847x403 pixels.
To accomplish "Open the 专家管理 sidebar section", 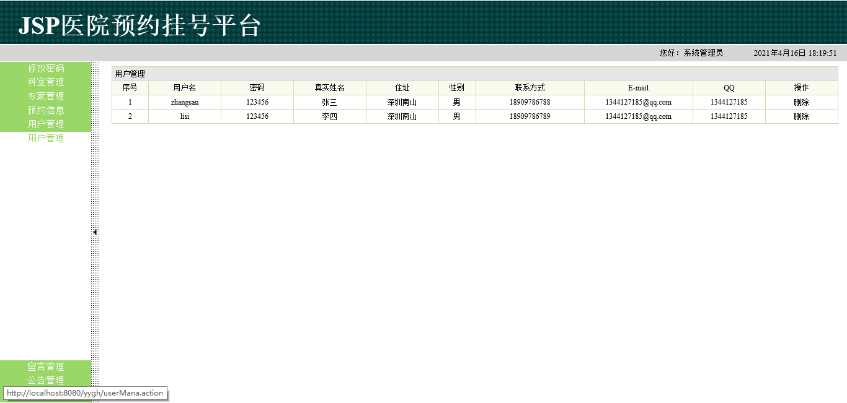I will pyautogui.click(x=46, y=96).
